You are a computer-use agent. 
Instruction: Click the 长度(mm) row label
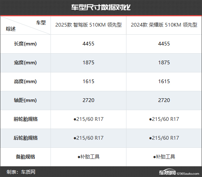[25, 44]
